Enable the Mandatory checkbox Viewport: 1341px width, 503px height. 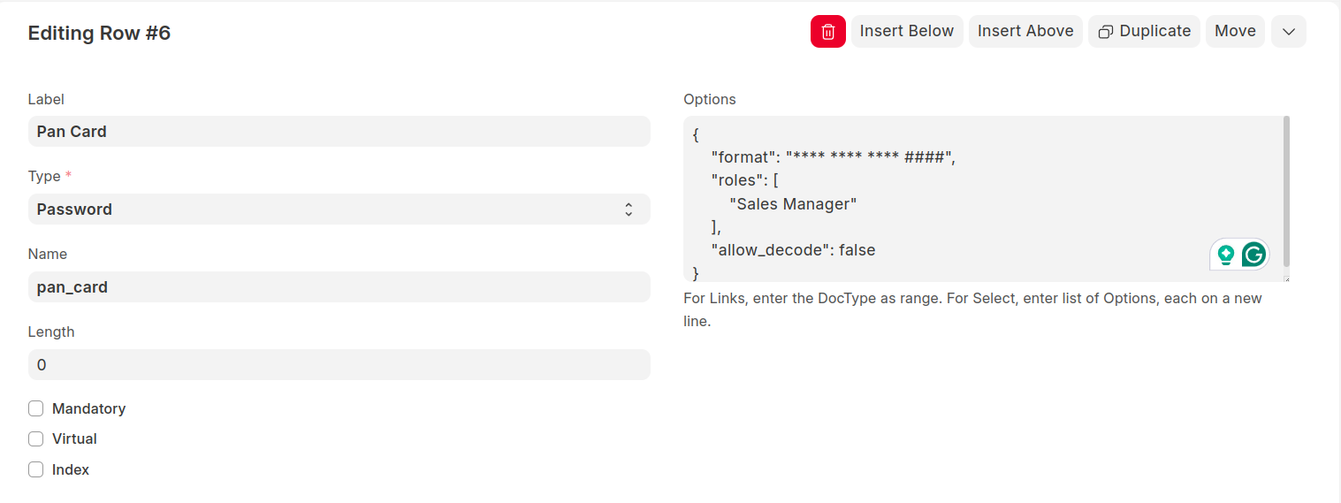tap(36, 408)
